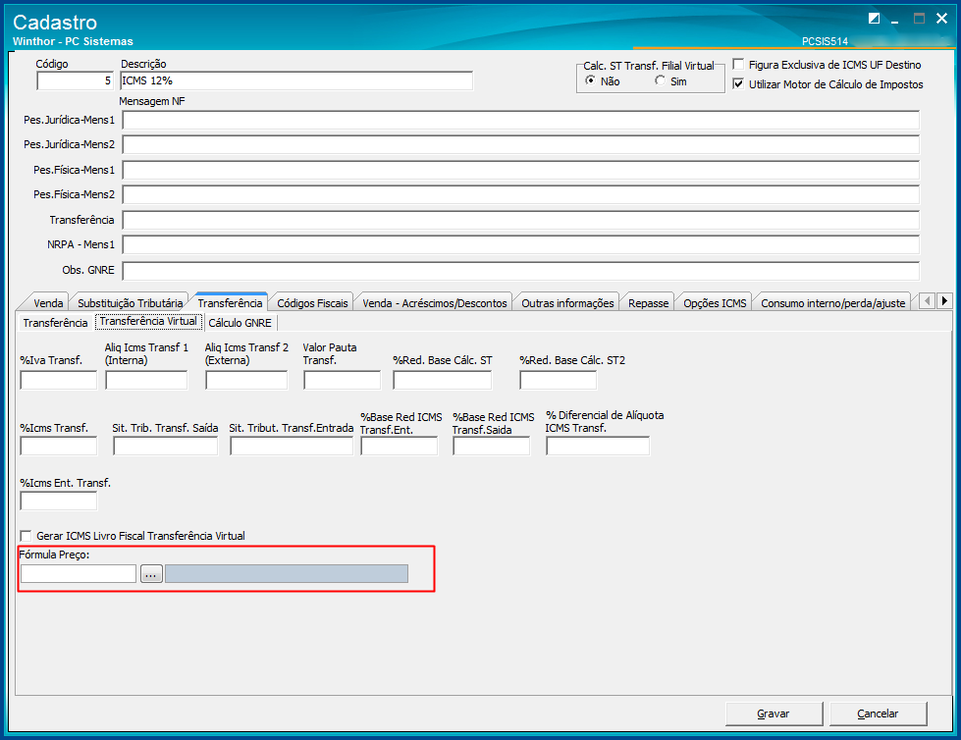Select the main Transferência tab
Screen dimensions: 961x740
coord(230,302)
